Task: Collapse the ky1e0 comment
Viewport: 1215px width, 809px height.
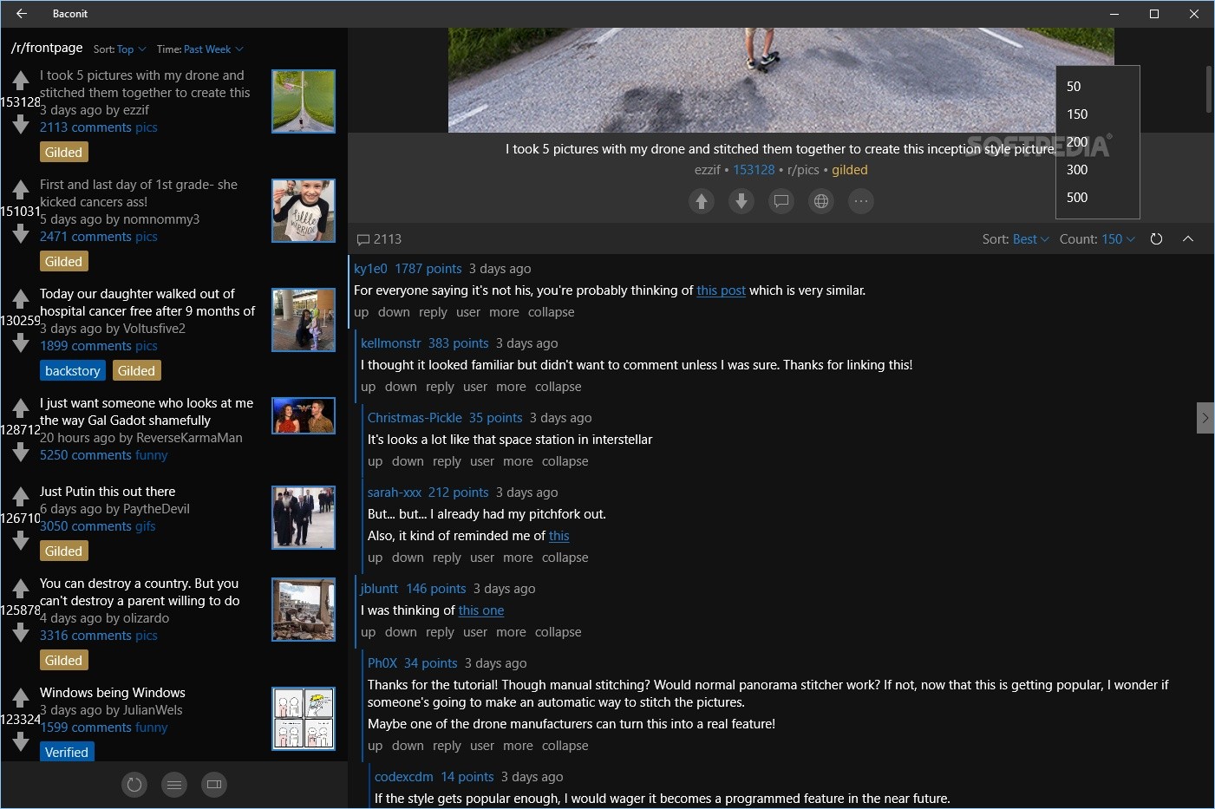Action: 552,312
